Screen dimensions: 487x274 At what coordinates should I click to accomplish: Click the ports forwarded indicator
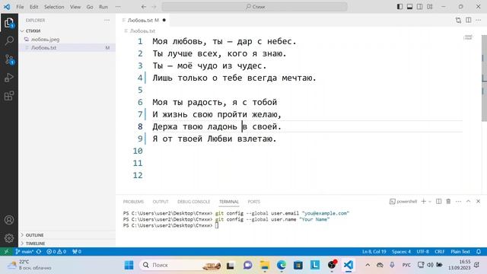[x=77, y=252]
